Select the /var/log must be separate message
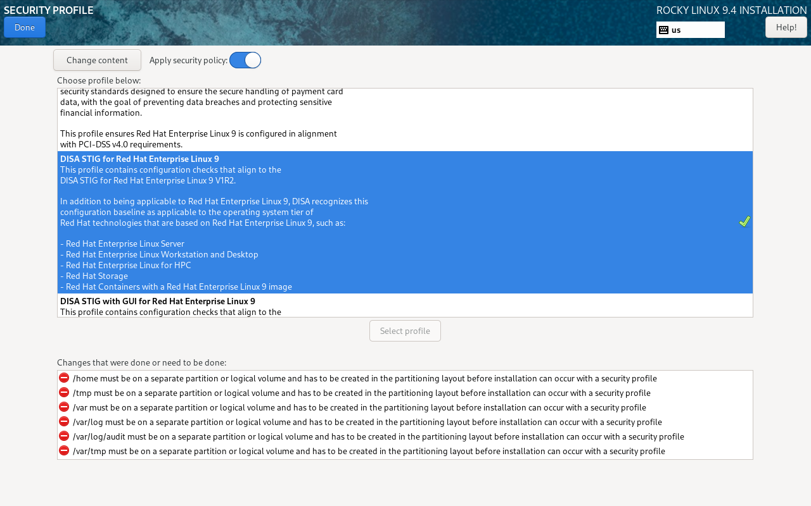Image resolution: width=811 pixels, height=506 pixels. [367, 422]
